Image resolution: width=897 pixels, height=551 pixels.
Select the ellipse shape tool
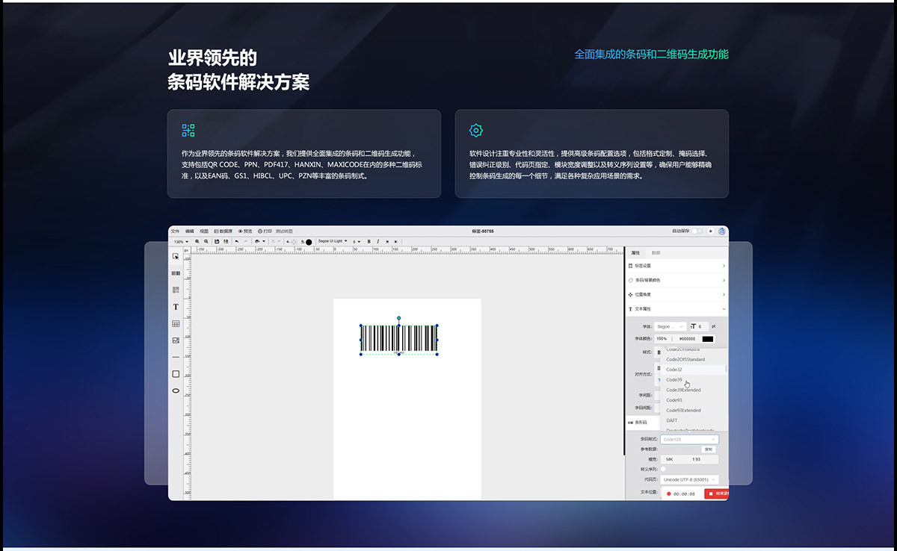point(176,390)
